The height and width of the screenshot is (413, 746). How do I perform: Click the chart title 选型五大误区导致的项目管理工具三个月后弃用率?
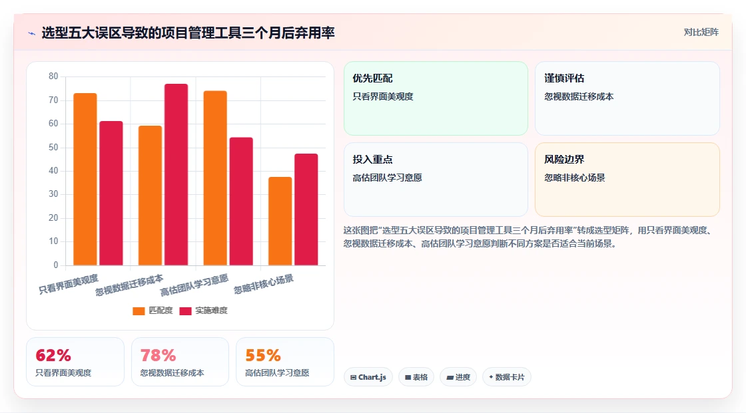tap(188, 33)
